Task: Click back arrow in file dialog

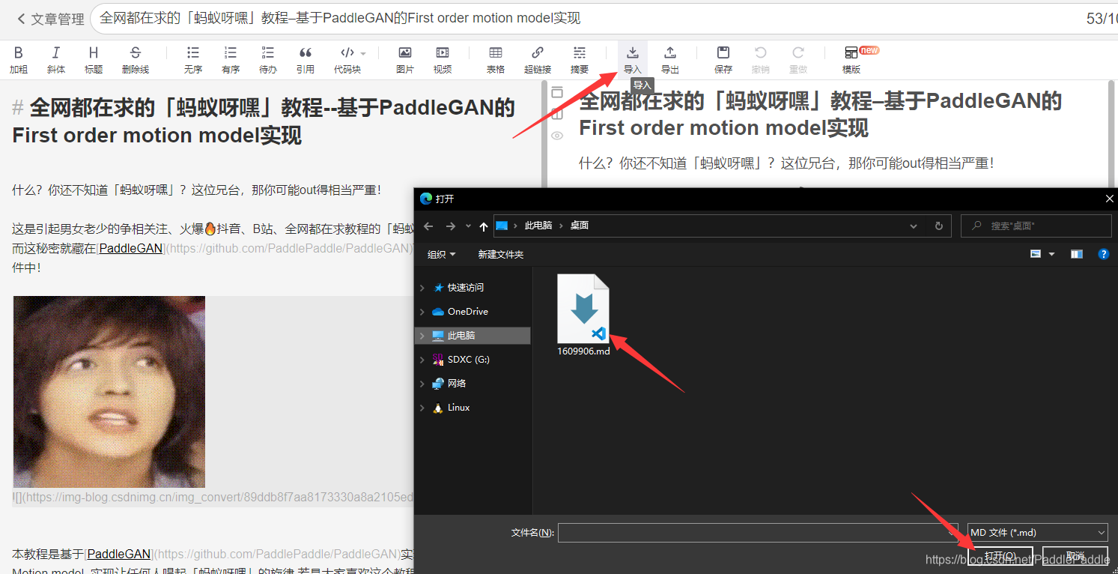Action: (x=428, y=226)
